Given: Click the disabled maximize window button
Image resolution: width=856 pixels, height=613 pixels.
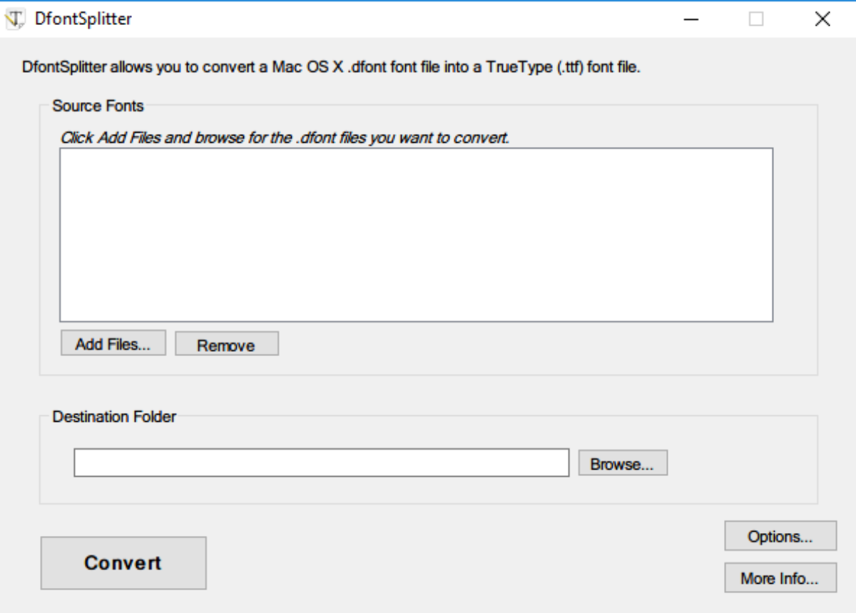Looking at the screenshot, I should coord(756,19).
